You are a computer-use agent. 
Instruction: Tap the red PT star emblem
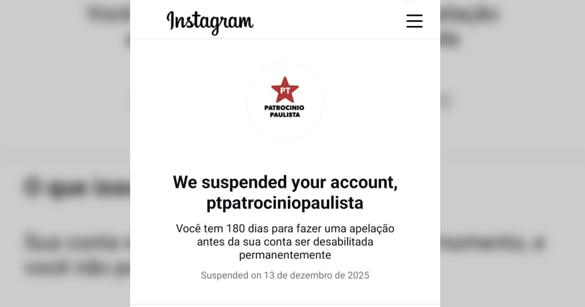285,90
